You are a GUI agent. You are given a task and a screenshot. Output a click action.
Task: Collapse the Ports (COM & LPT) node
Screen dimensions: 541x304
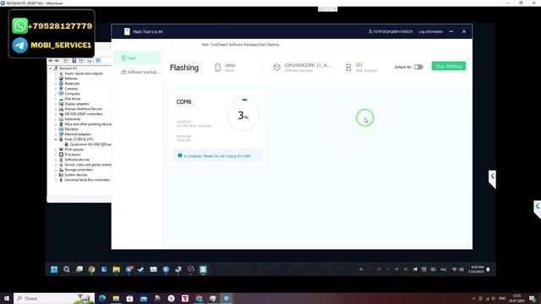[55, 139]
